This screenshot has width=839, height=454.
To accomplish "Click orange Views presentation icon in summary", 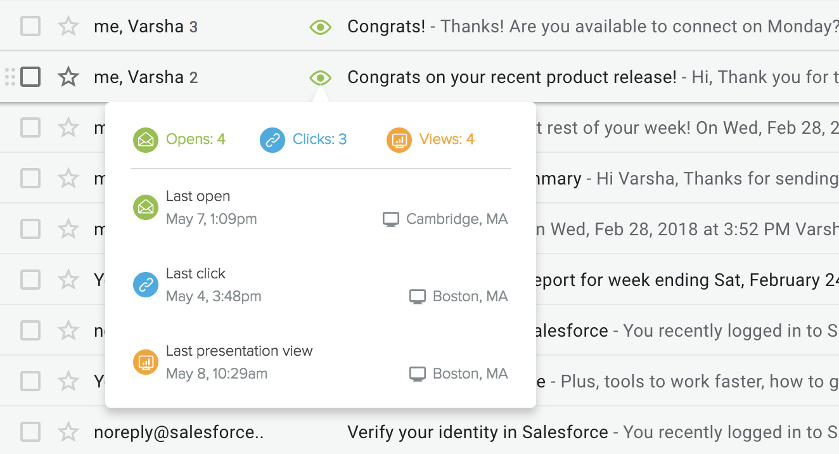I will point(399,139).
